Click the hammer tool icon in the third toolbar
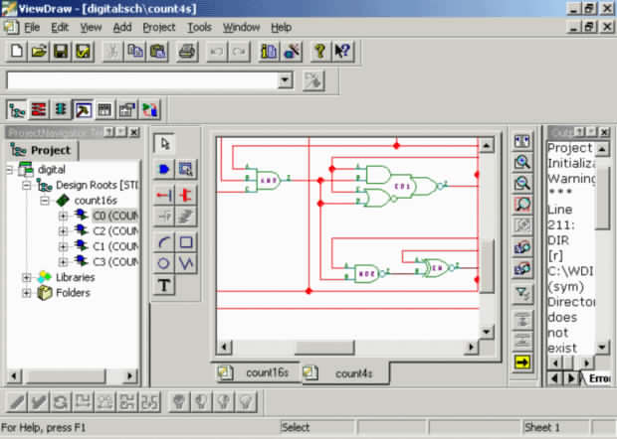The height and width of the screenshot is (439, 617). (83, 109)
